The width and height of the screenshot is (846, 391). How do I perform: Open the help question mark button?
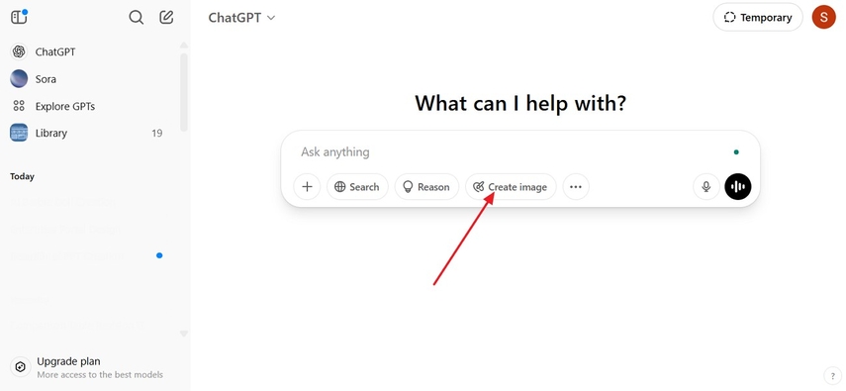point(831,376)
